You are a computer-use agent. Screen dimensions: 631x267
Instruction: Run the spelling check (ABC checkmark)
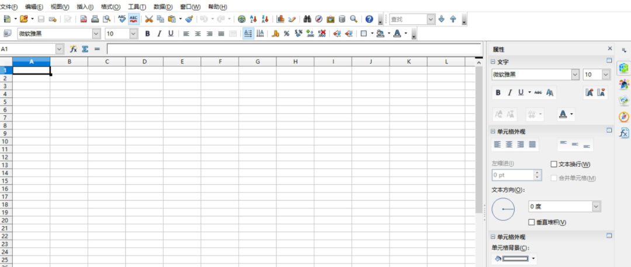coord(122,19)
